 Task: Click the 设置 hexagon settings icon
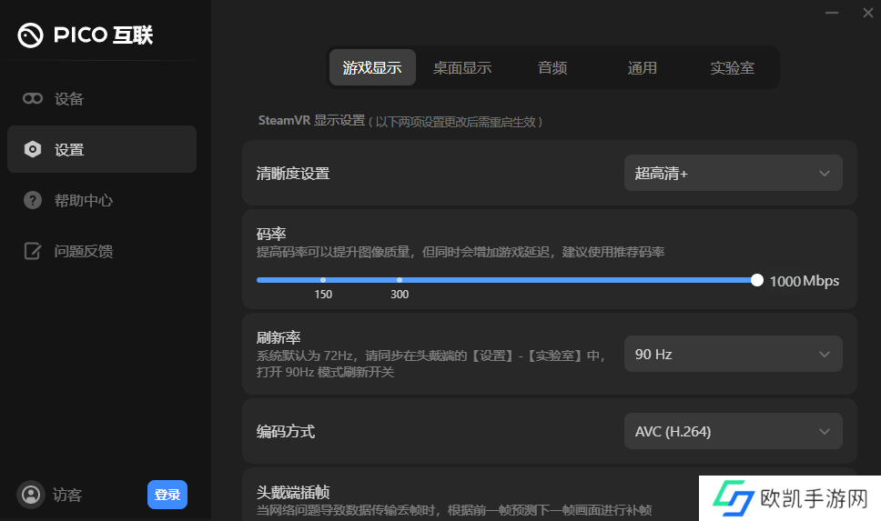pyautogui.click(x=33, y=149)
